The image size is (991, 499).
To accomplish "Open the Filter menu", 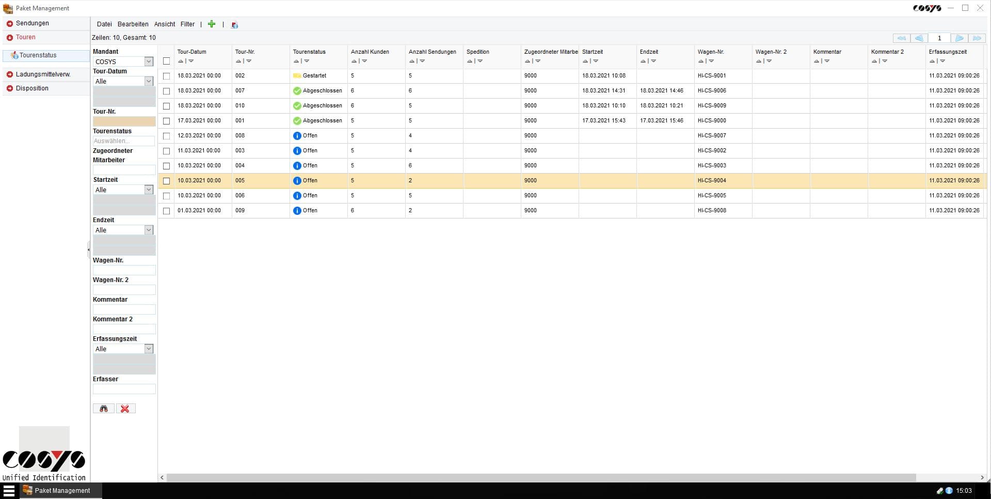I will coord(187,24).
